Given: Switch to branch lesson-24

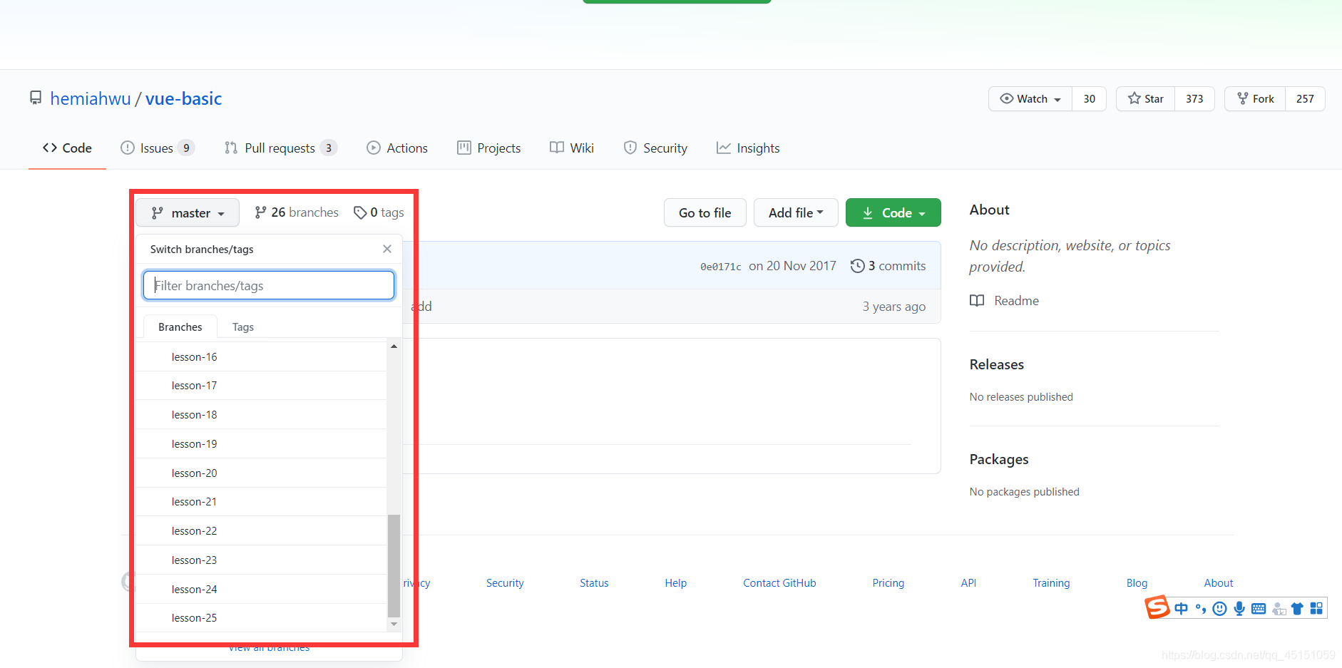Looking at the screenshot, I should tap(262, 589).
